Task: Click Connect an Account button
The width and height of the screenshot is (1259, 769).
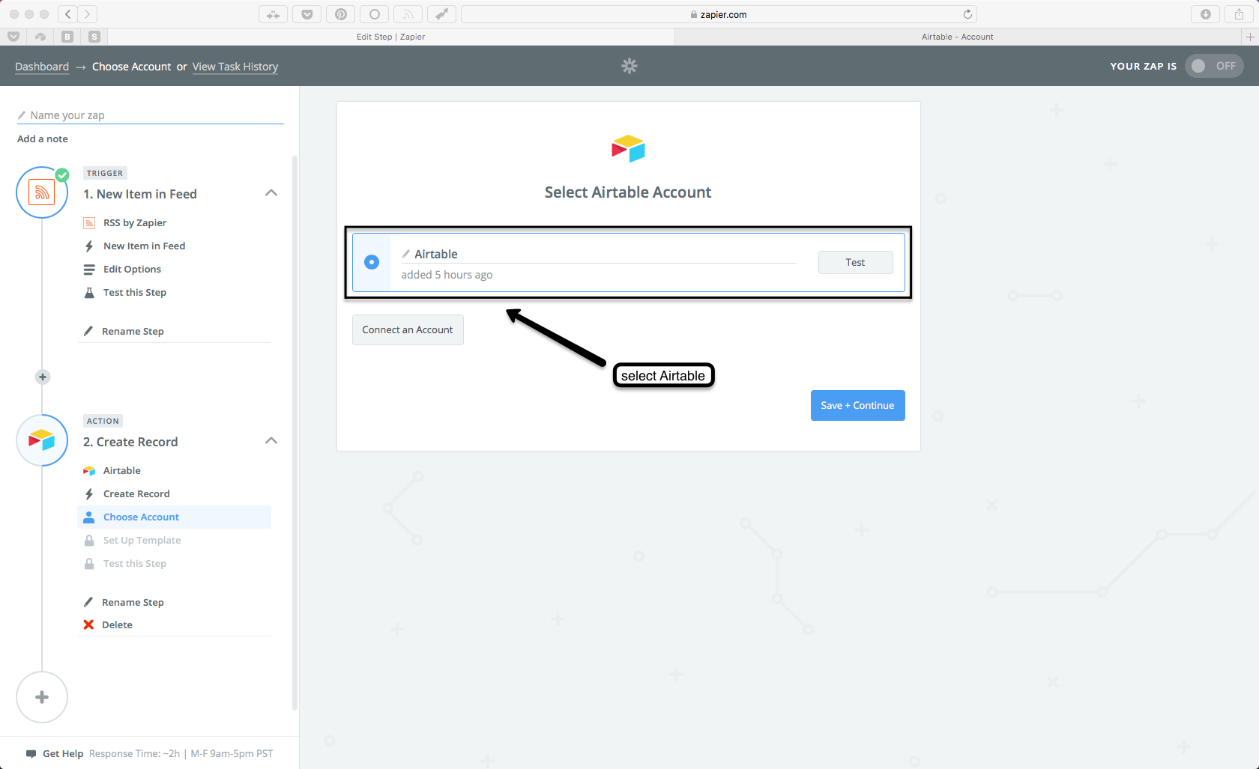Action: click(408, 329)
